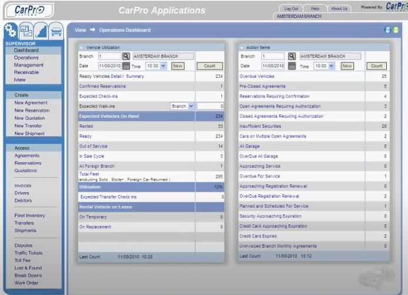Viewport: 408px width, 295px height.
Task: Click Log Out tab
Action: click(x=291, y=9)
